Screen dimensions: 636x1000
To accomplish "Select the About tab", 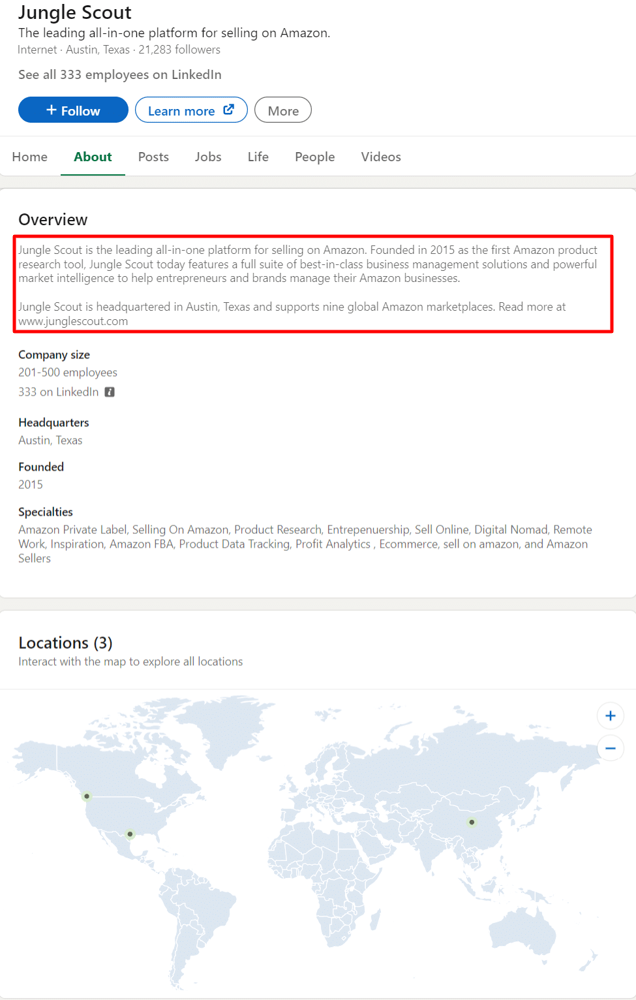I will click(93, 157).
